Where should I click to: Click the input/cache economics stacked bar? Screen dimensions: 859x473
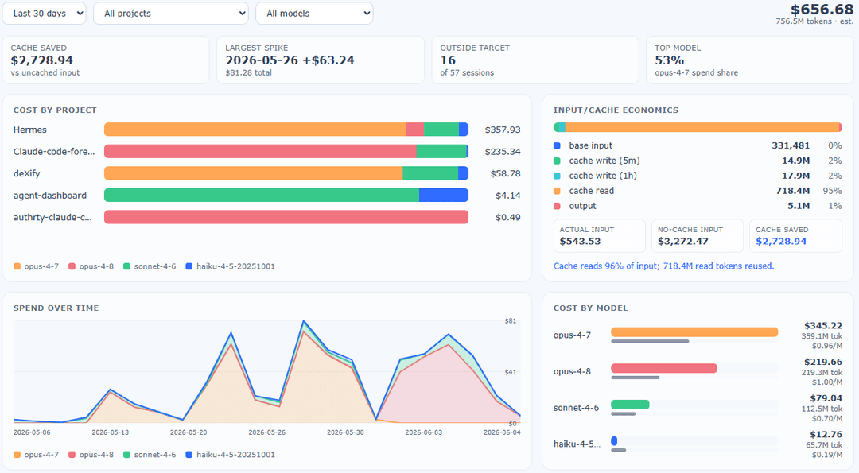click(698, 127)
